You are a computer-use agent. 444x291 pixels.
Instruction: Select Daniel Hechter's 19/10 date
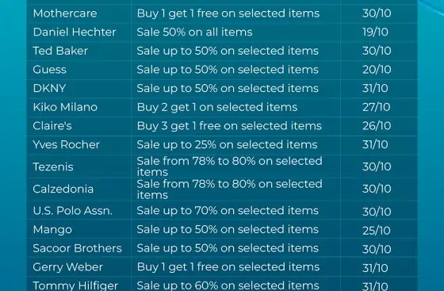(x=375, y=32)
